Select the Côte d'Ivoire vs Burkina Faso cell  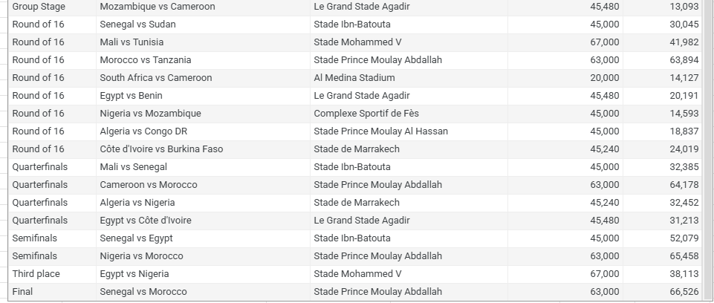161,149
